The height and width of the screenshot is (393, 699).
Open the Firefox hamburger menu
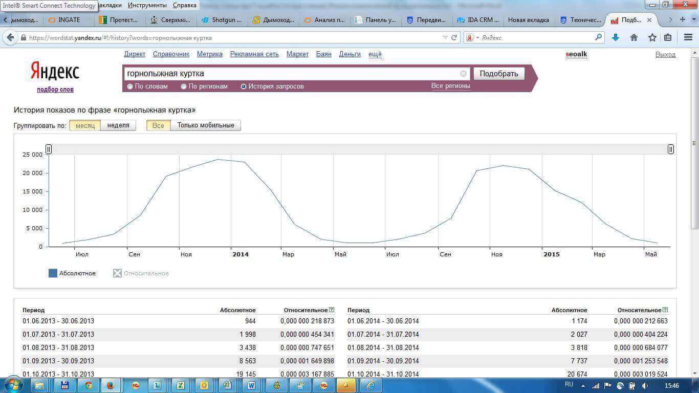click(x=688, y=37)
